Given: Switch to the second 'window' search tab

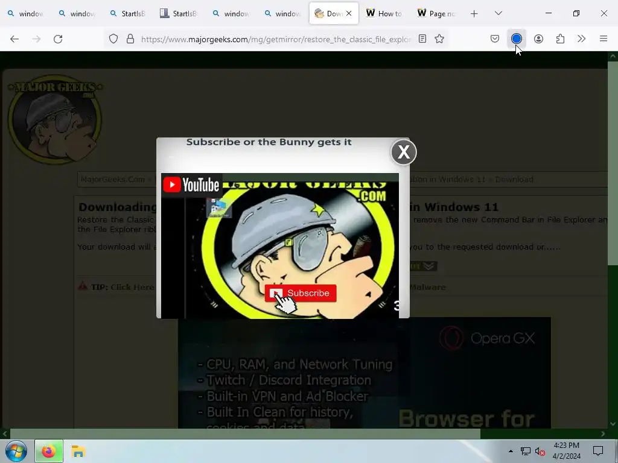Looking at the screenshot, I should pos(77,13).
